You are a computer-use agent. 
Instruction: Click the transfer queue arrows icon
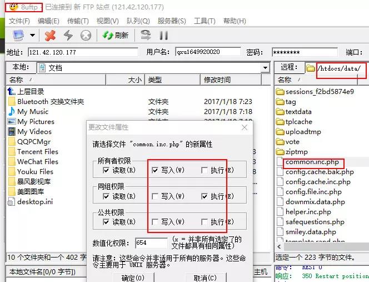tap(146, 35)
